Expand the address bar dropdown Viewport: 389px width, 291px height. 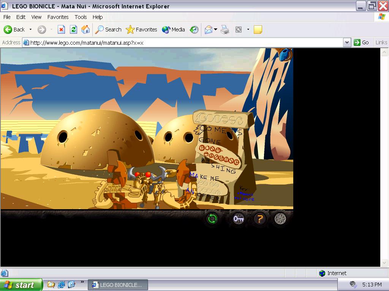(347, 42)
